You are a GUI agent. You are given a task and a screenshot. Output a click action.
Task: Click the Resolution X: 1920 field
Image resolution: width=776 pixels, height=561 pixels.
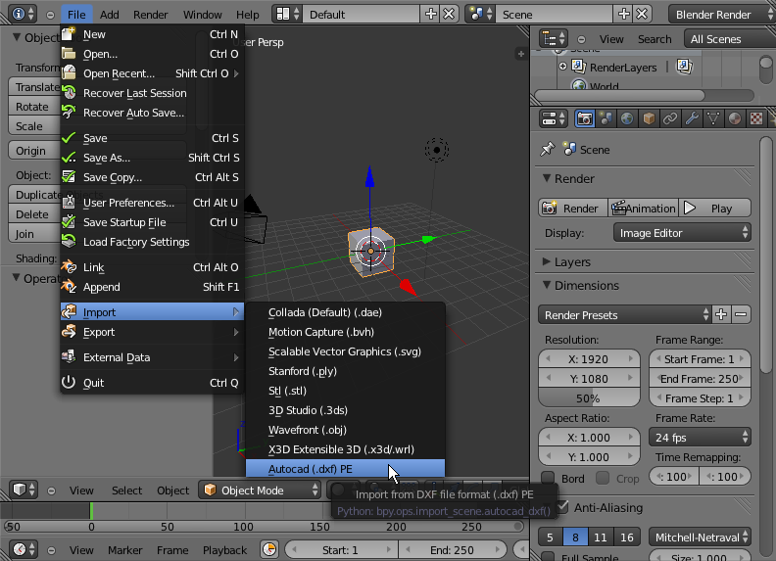pyautogui.click(x=589, y=358)
